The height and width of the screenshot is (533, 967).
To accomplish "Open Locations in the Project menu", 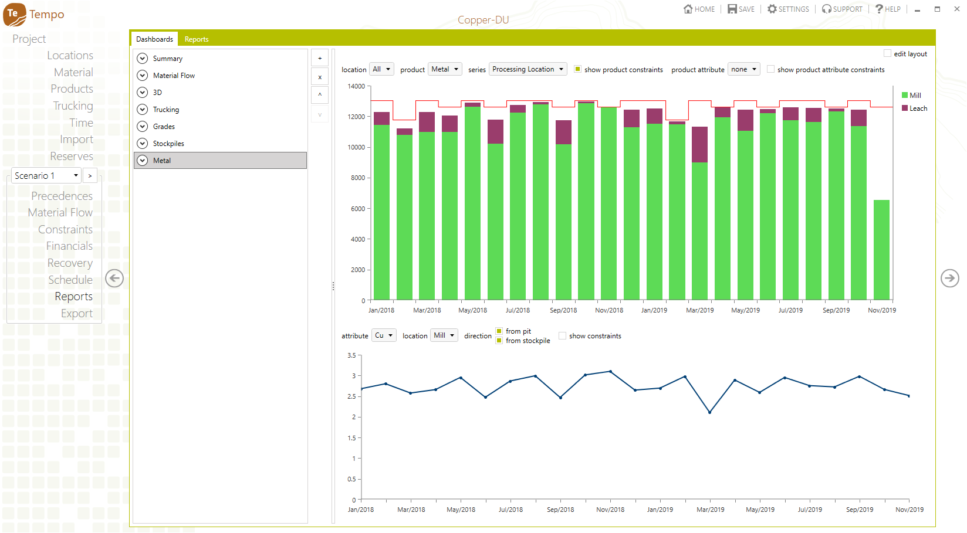I will (x=70, y=55).
